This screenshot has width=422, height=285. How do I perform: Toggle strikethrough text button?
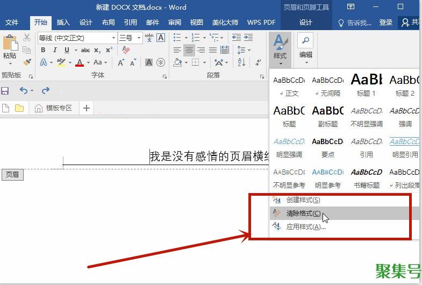tap(85, 50)
